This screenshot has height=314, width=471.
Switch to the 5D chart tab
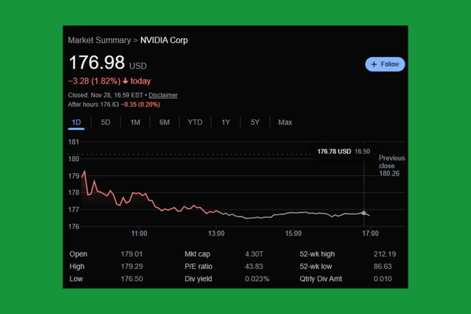[105, 122]
